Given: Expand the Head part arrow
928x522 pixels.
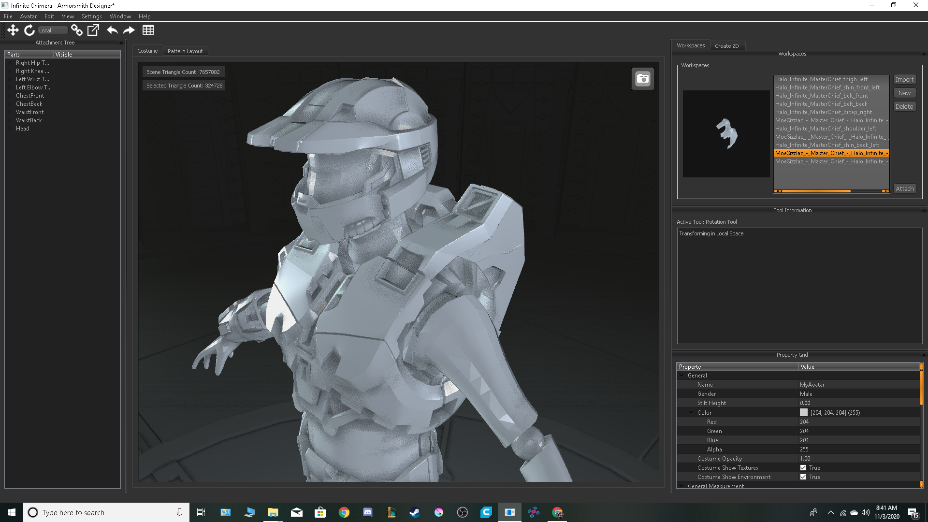Looking at the screenshot, I should (x=10, y=129).
